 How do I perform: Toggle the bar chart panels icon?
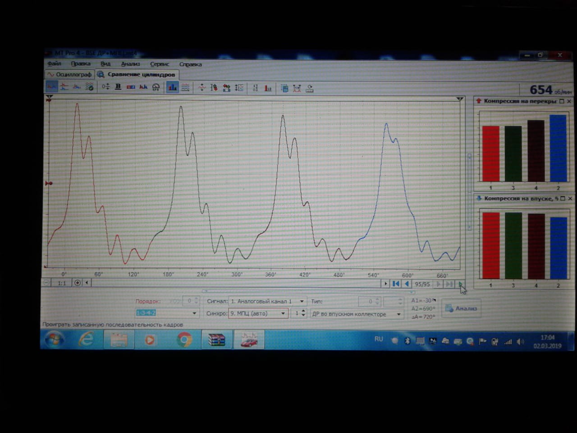[172, 88]
